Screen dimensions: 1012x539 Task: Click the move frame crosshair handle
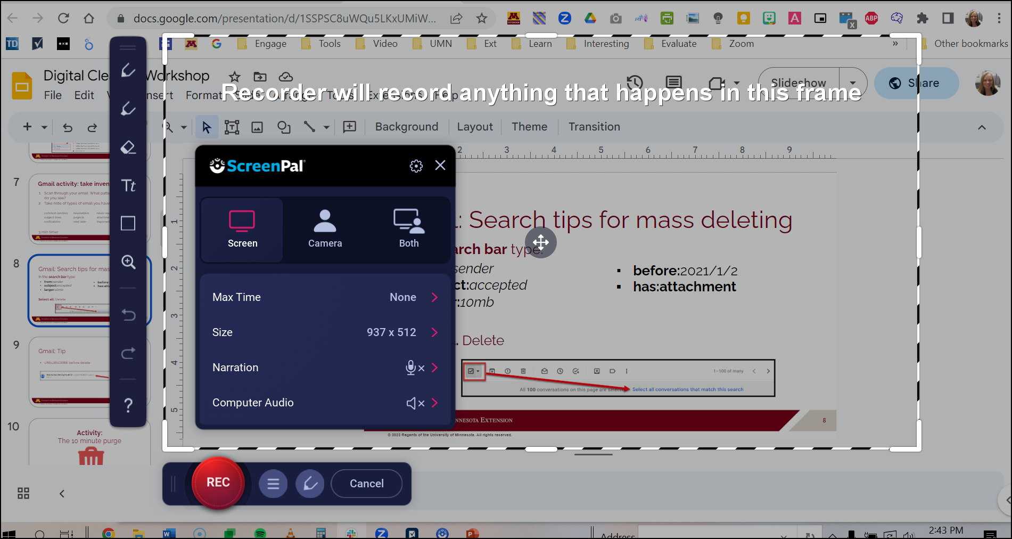point(541,242)
